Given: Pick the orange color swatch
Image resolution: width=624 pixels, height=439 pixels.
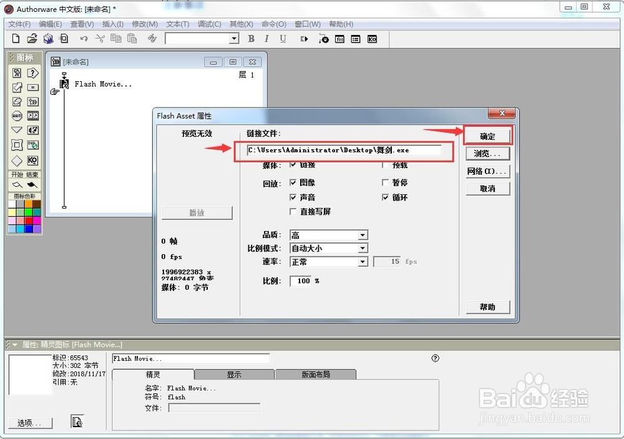Looking at the screenshot, I should 28,204.
